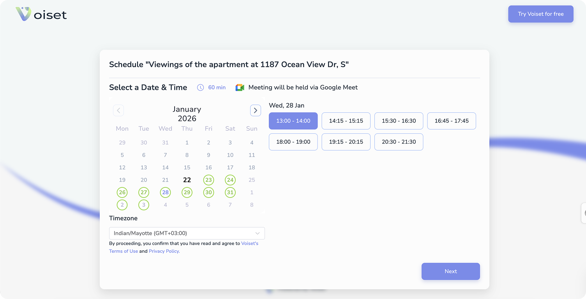This screenshot has height=299, width=586.
Task: Select the 20:30 - 21:30 time slot
Action: tap(399, 142)
